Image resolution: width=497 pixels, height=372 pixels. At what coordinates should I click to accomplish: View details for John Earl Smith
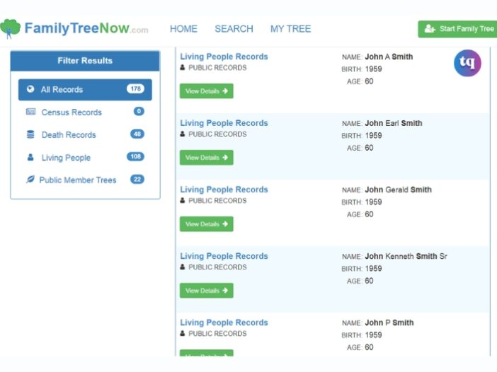point(206,158)
